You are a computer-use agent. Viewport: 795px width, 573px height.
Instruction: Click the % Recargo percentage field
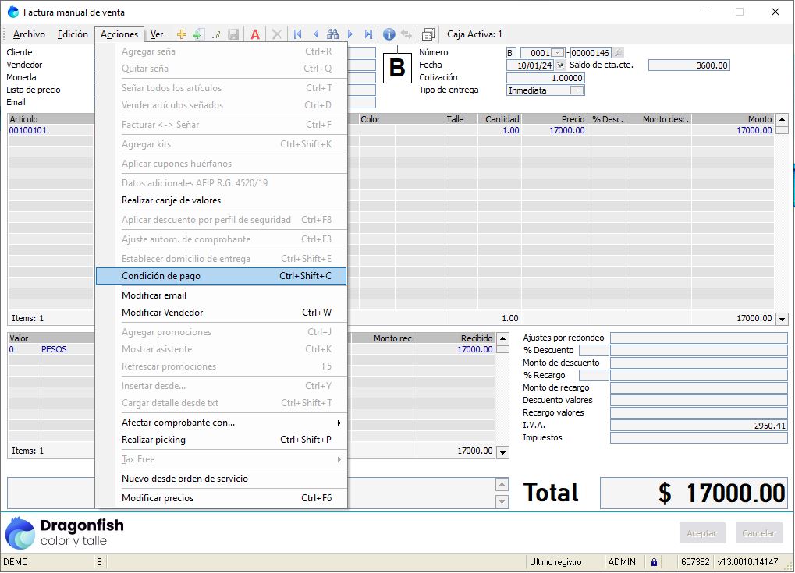click(594, 376)
